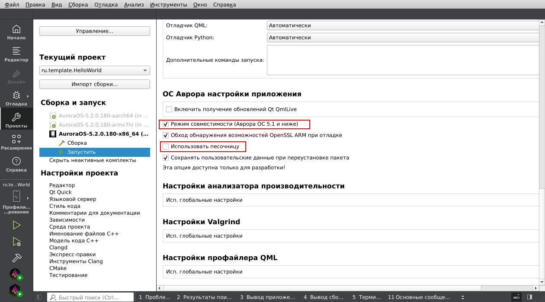Click Импорт сборки... button
The height and width of the screenshot is (302, 545).
95,84
